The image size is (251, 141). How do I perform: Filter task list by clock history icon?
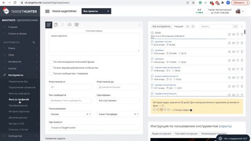point(193,26)
